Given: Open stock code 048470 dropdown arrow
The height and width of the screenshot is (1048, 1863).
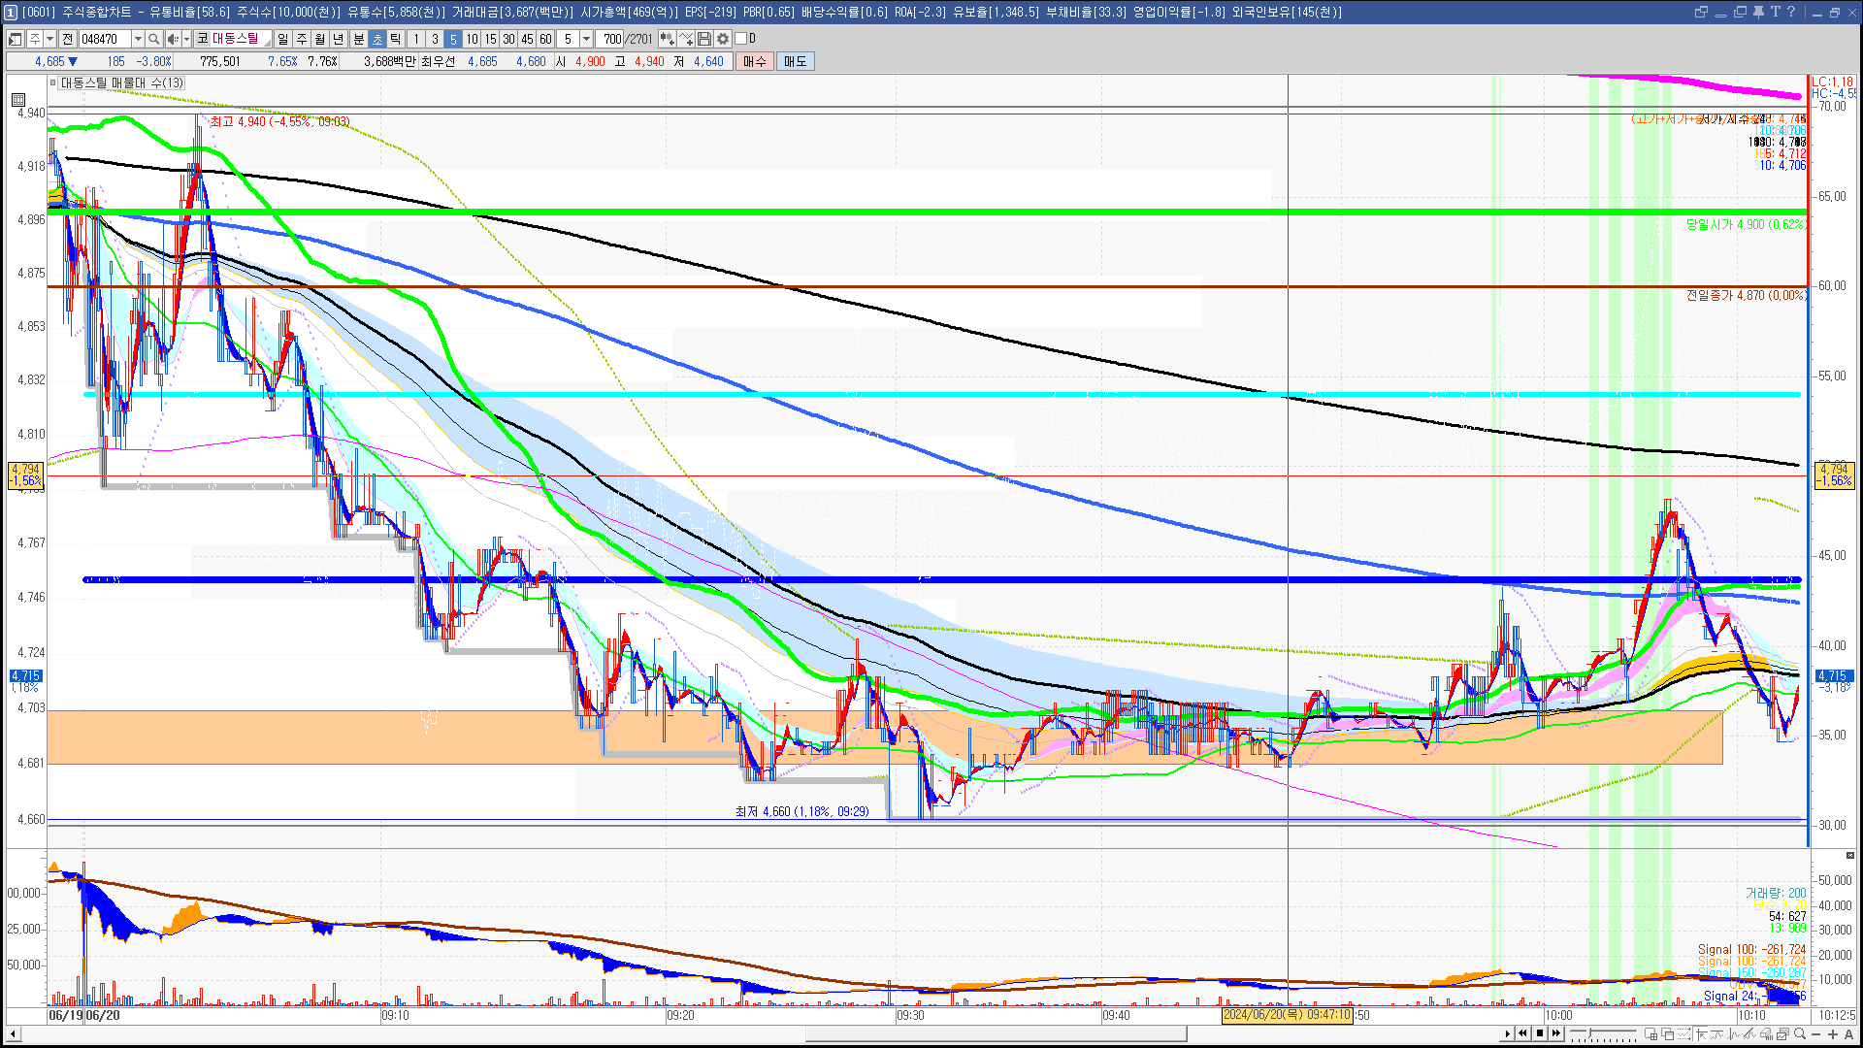Looking at the screenshot, I should click(x=138, y=39).
